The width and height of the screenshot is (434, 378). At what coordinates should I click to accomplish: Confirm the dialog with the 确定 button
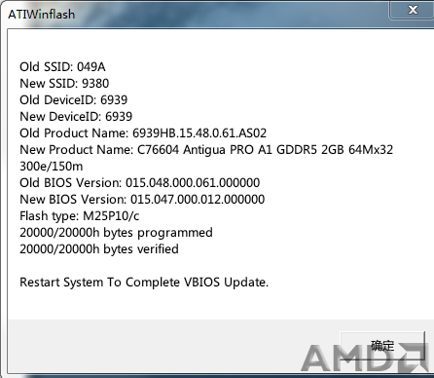(382, 346)
